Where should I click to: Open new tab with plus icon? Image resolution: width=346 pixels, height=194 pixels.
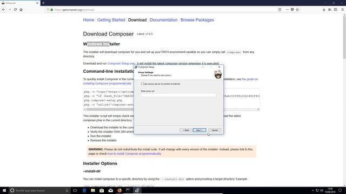click(43, 3)
